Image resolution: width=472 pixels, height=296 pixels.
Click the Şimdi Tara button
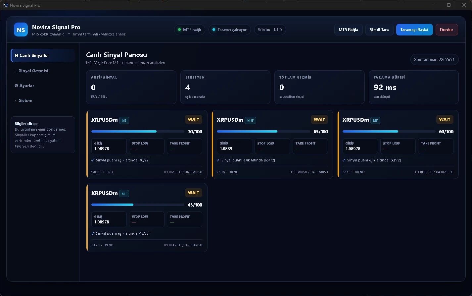click(379, 30)
